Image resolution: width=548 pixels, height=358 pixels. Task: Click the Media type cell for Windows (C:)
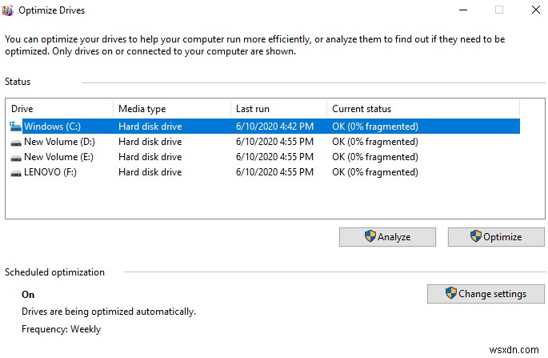[150, 127]
